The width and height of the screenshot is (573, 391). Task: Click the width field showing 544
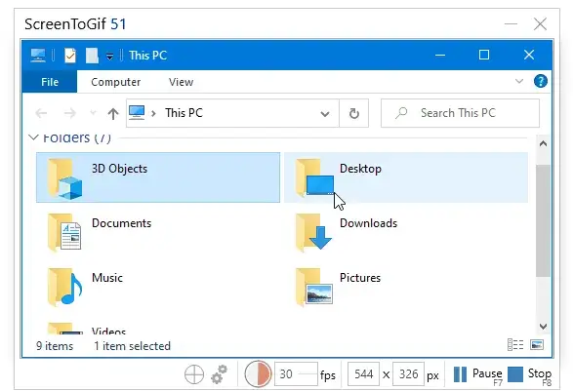tap(363, 373)
